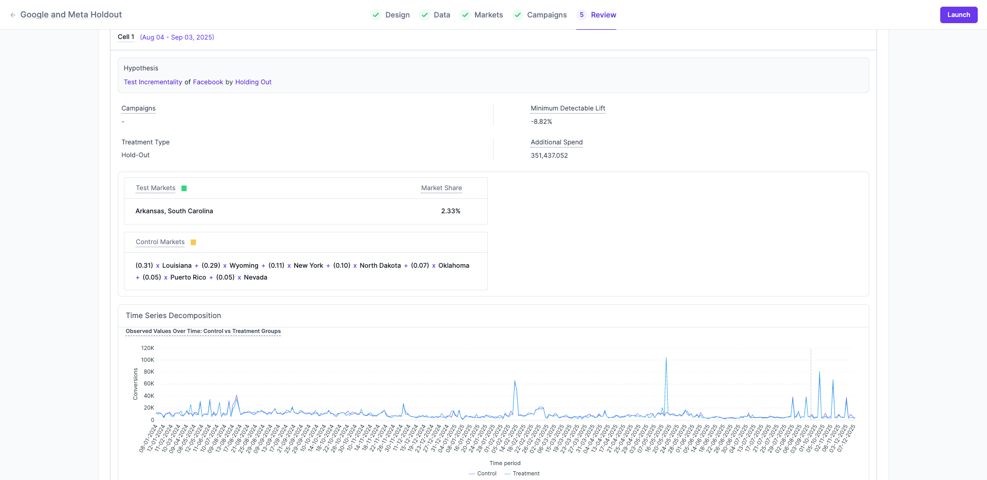Viewport: 987px width, 480px height.
Task: Click the Minimum Detectable Lift label
Action: (568, 108)
